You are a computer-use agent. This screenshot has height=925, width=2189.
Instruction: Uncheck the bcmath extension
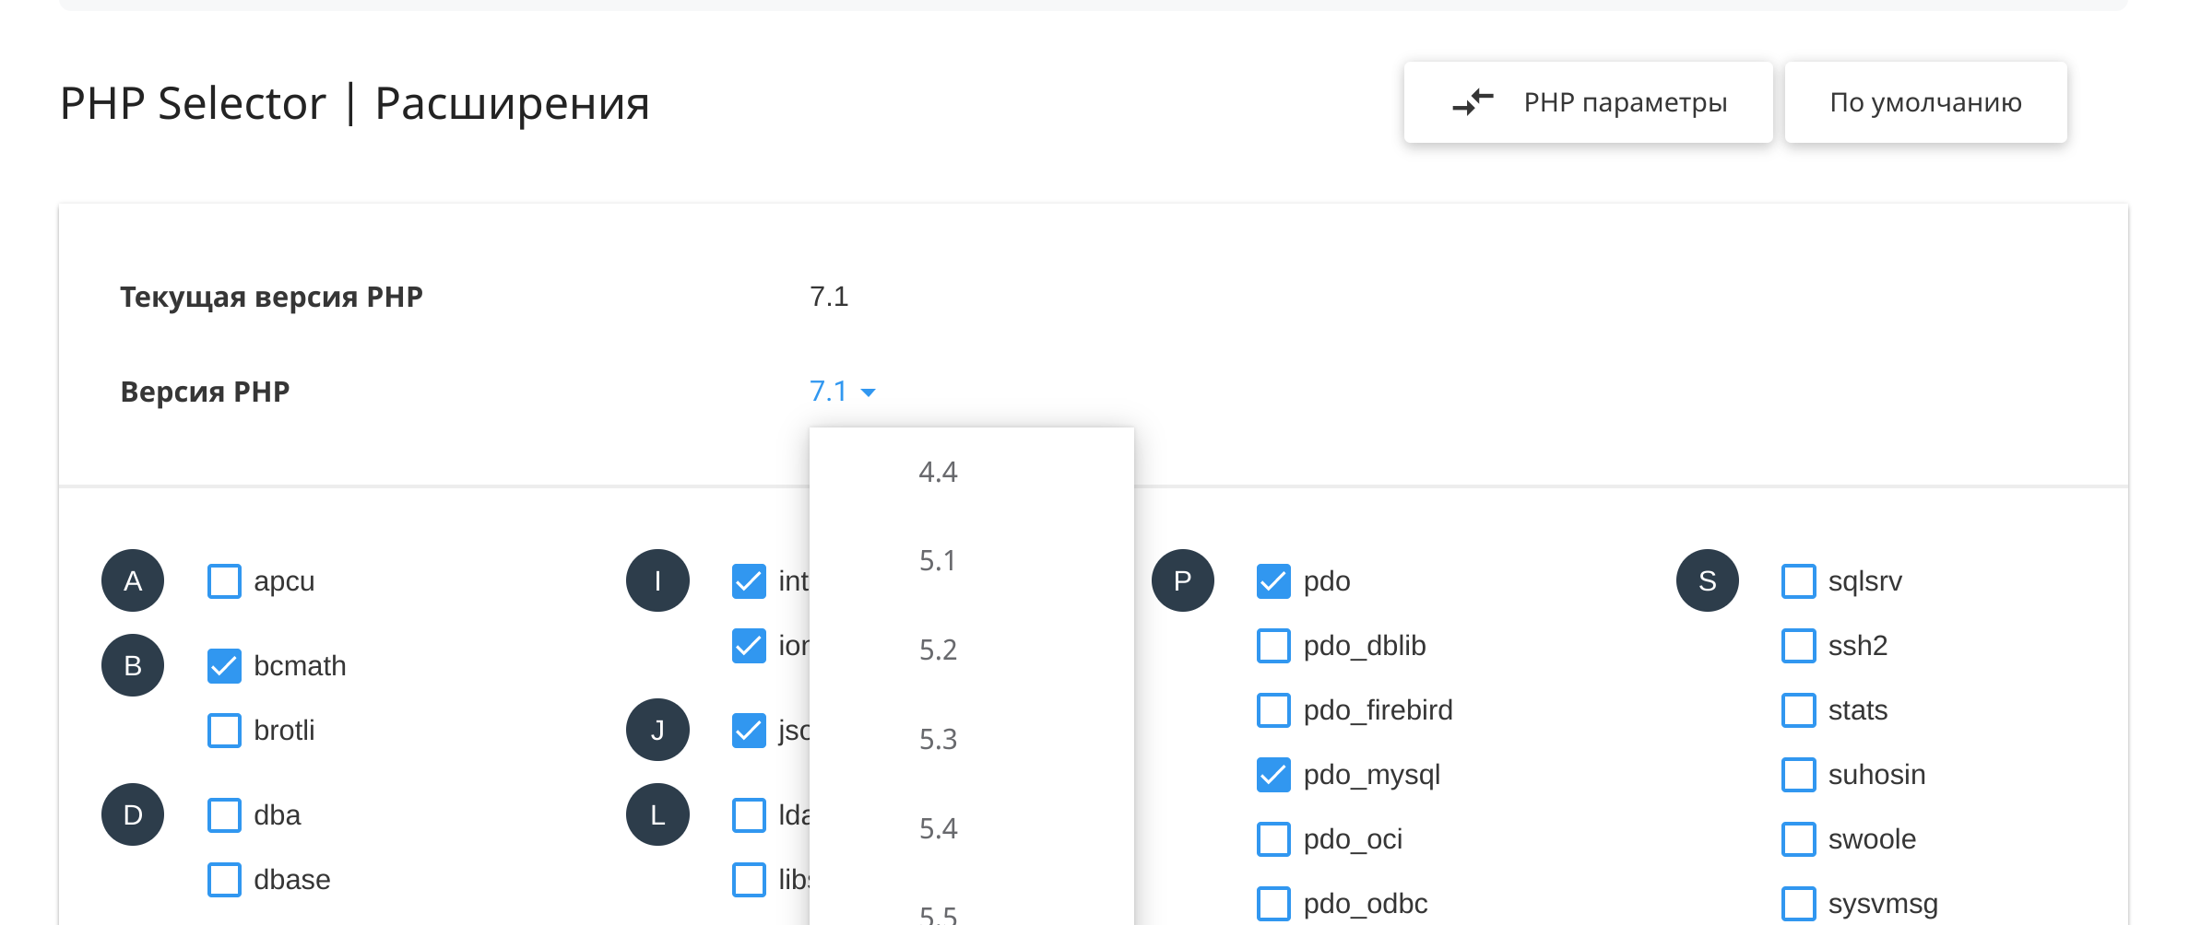[224, 666]
